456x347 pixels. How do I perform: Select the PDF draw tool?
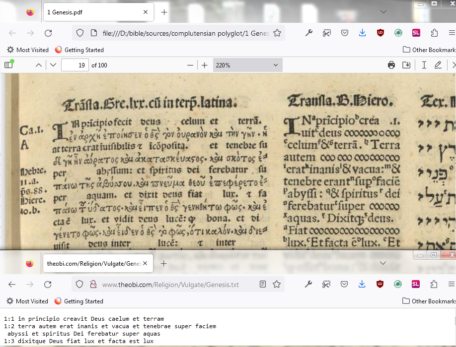coord(438,65)
